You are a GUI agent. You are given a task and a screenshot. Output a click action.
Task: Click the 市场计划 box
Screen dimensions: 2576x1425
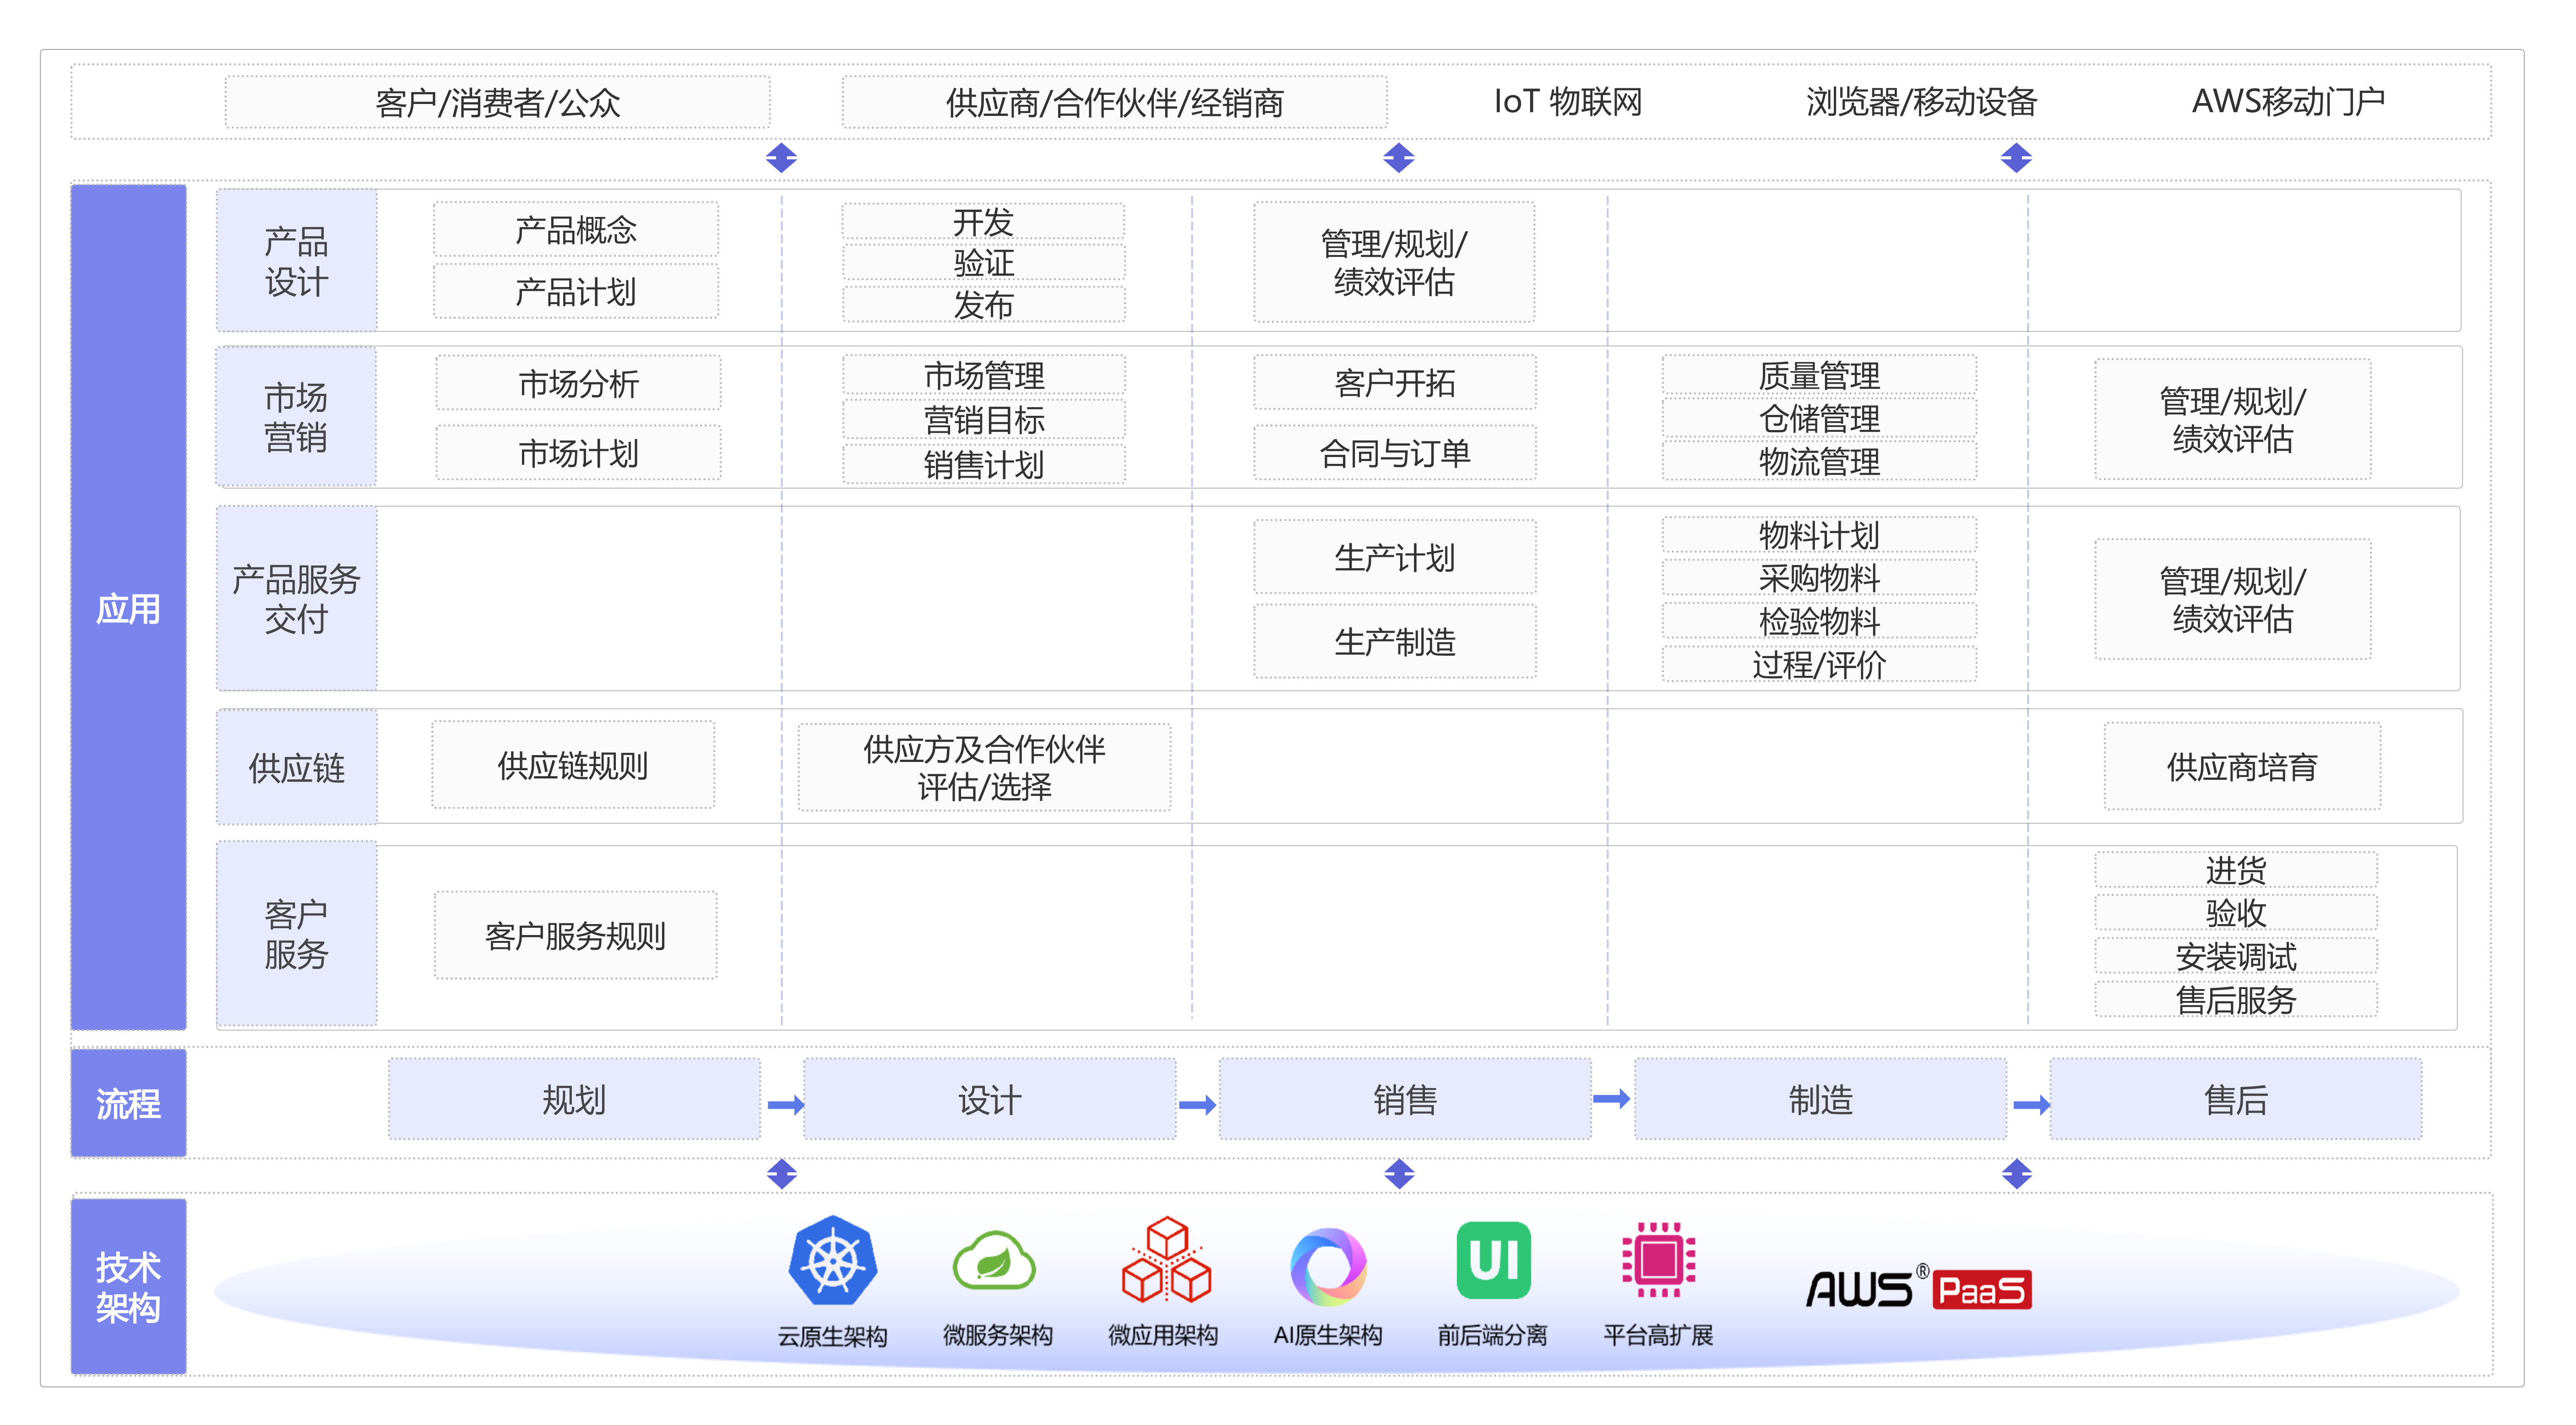578,453
